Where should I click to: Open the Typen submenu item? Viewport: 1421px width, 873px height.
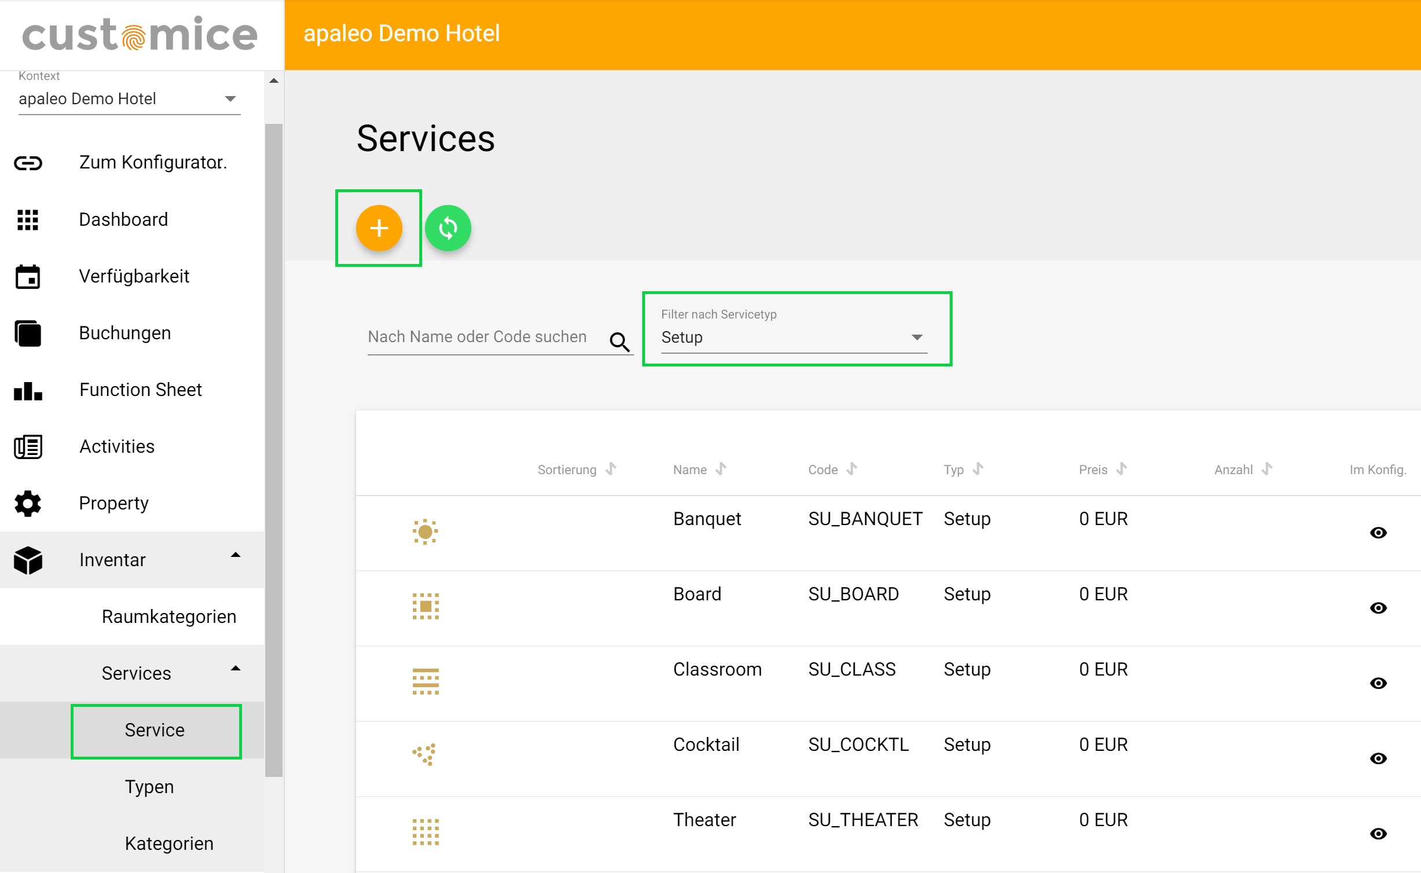point(132,787)
